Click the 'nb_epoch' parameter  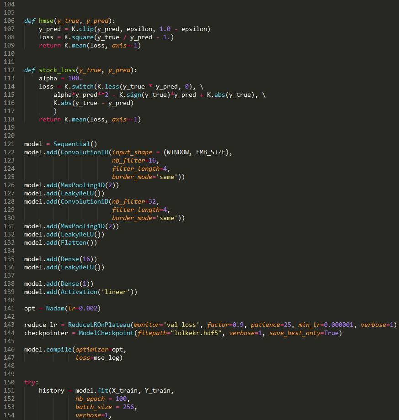pyautogui.click(x=90, y=399)
